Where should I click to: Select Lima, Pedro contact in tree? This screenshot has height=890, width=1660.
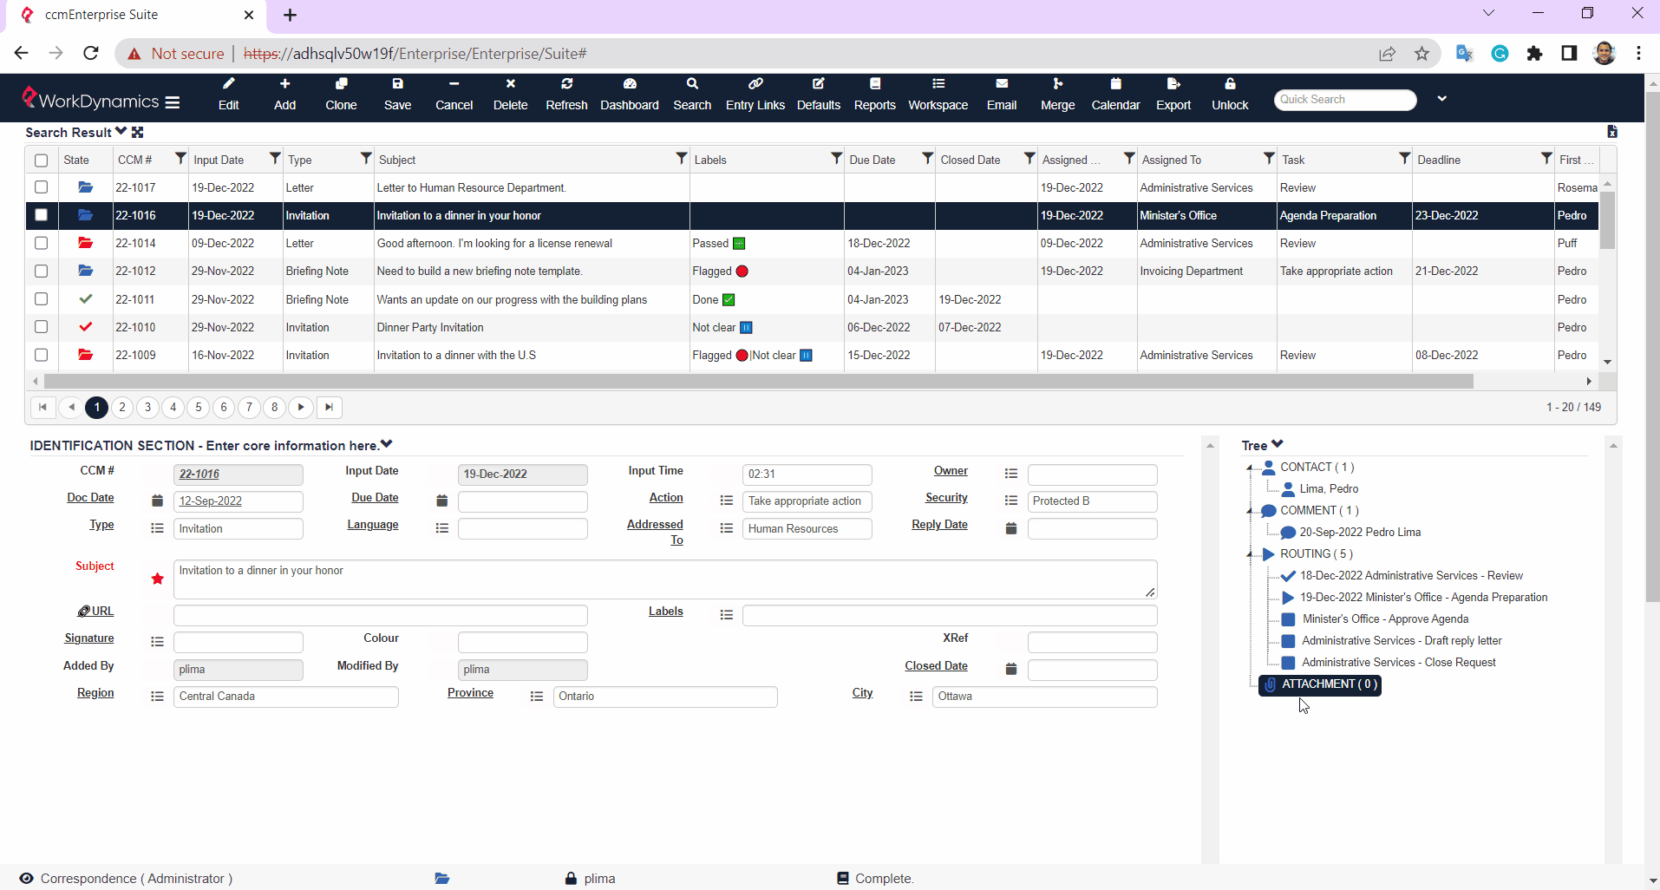click(x=1329, y=489)
